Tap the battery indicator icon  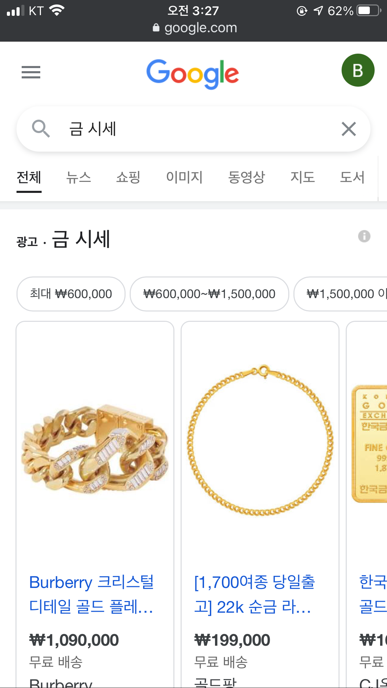coord(369,11)
